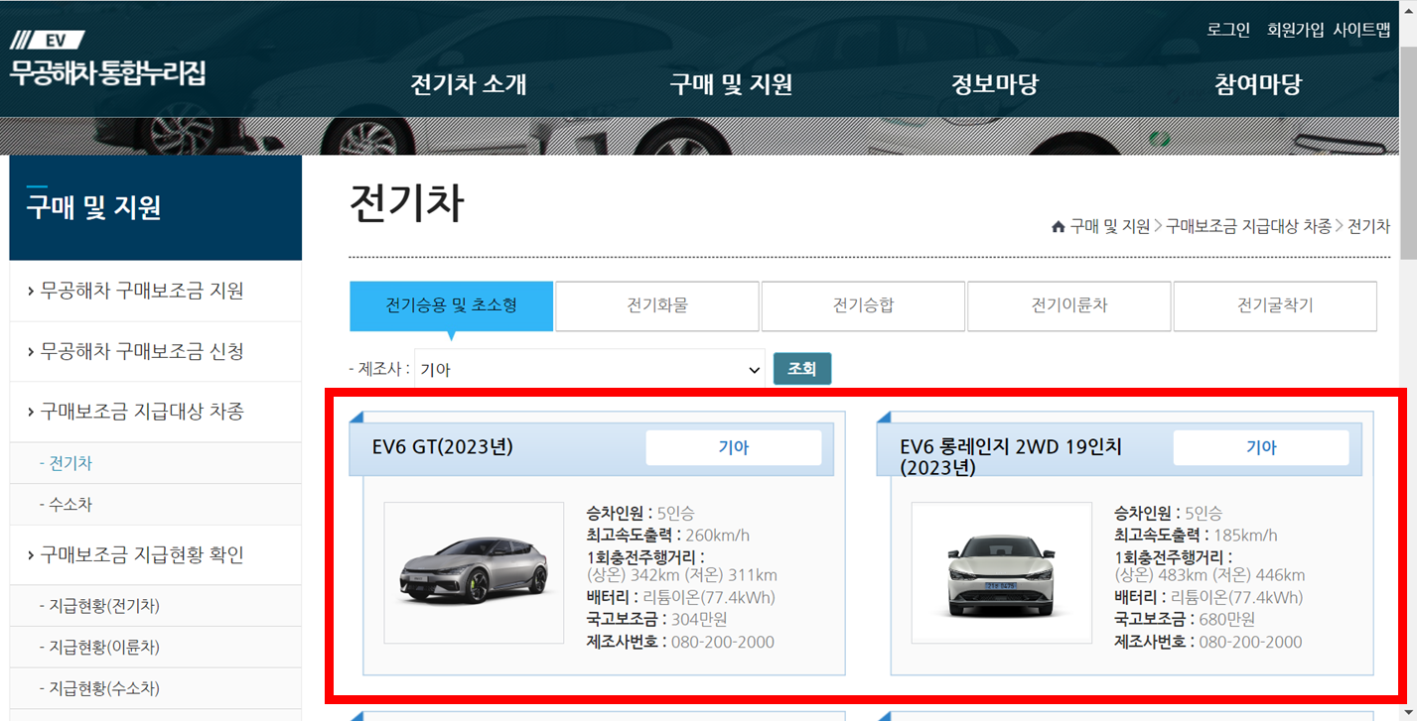This screenshot has width=1417, height=721.
Task: Click the EV6 GT(2023년) title
Action: point(443,446)
